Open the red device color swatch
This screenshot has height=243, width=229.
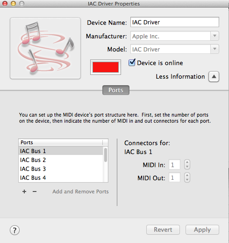click(x=106, y=67)
